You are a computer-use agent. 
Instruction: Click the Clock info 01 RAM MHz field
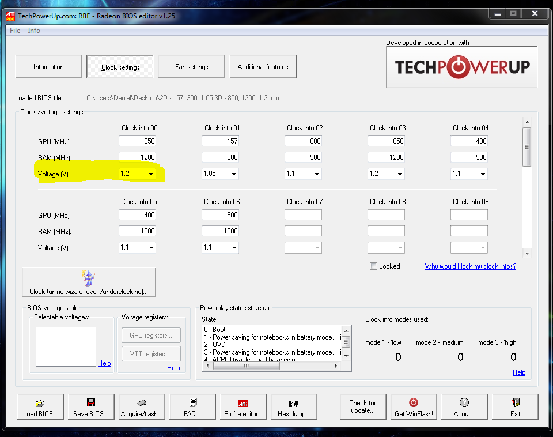coord(221,157)
